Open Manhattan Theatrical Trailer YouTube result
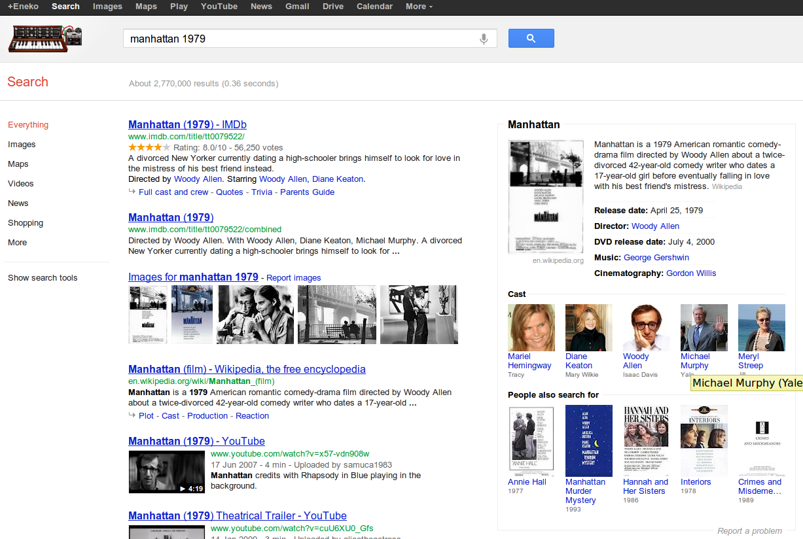 click(238, 516)
